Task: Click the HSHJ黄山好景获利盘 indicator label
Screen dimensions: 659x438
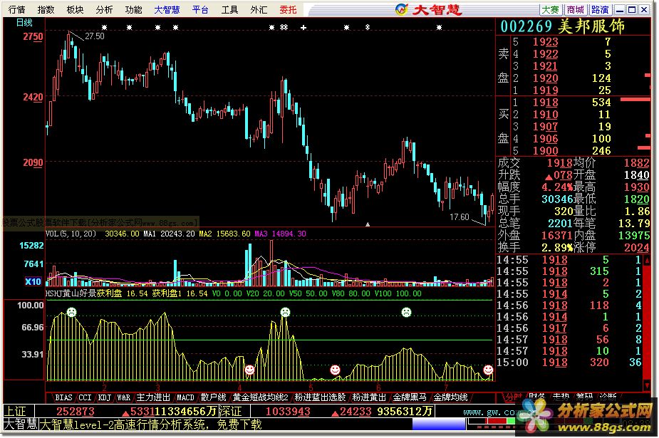Action: click(83, 293)
